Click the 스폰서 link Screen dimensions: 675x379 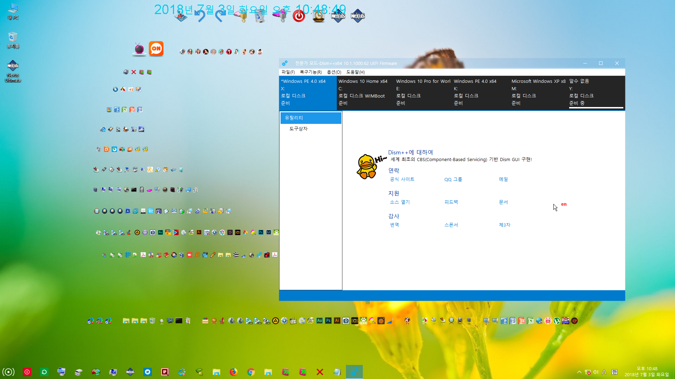click(x=451, y=225)
